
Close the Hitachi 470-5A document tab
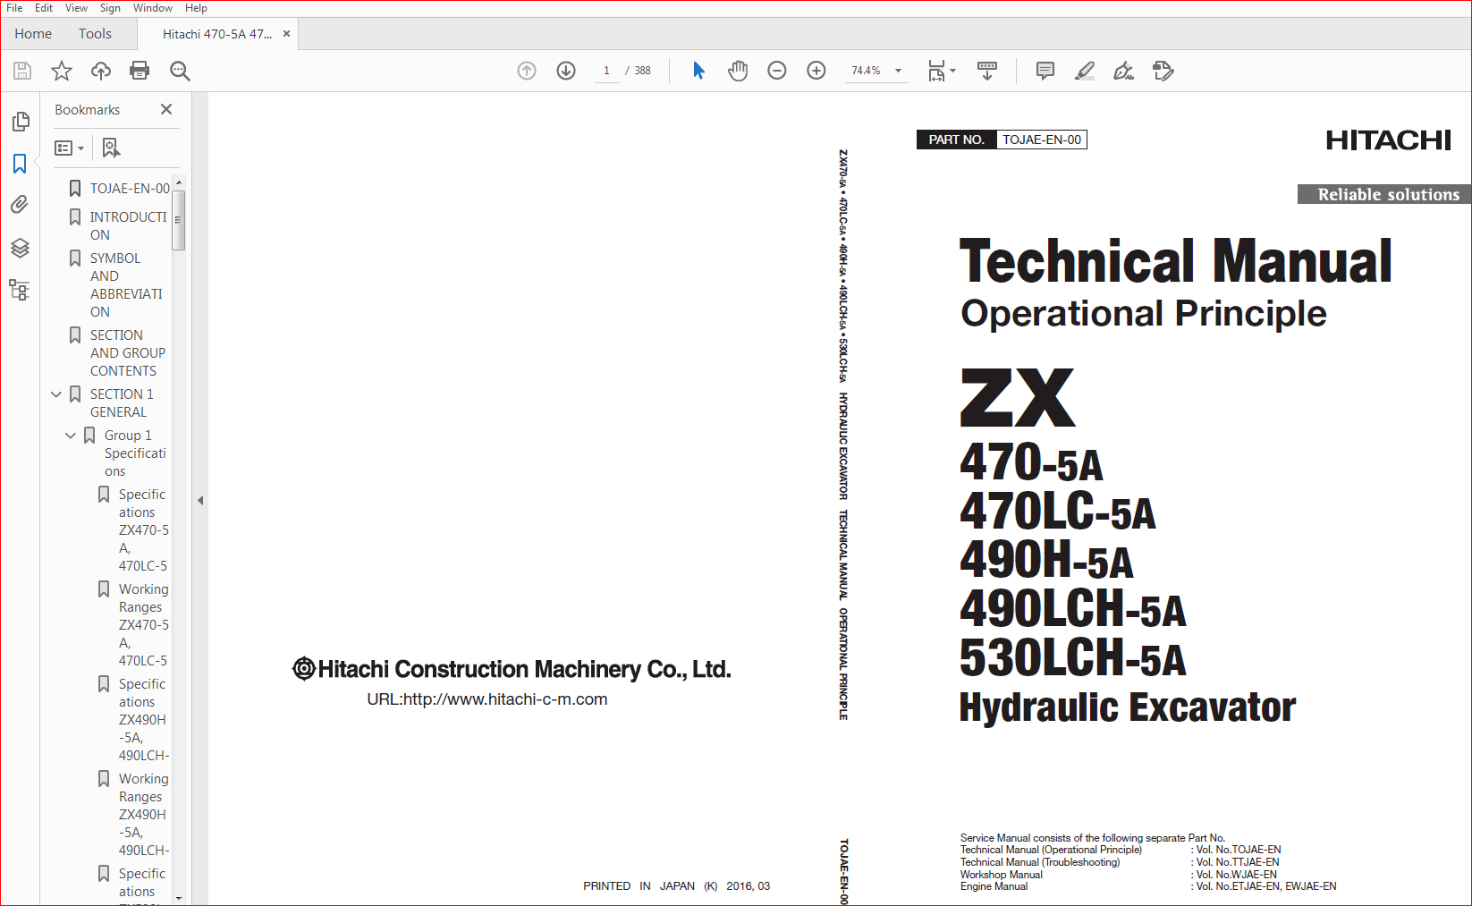tap(286, 34)
